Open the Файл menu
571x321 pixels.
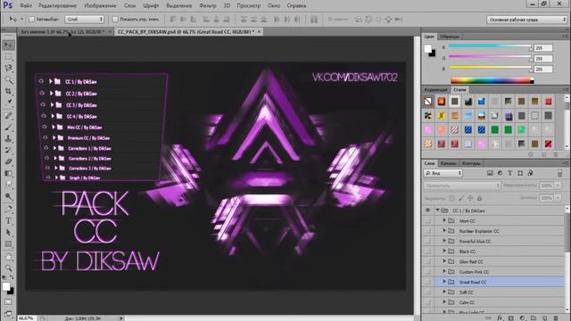tap(26, 5)
